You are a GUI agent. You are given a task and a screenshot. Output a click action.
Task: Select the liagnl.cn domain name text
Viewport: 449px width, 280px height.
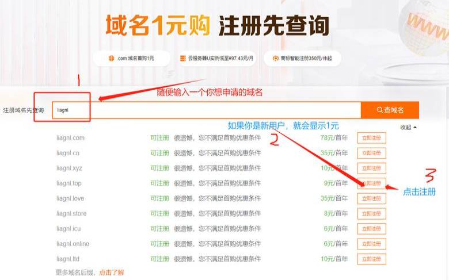(x=68, y=153)
